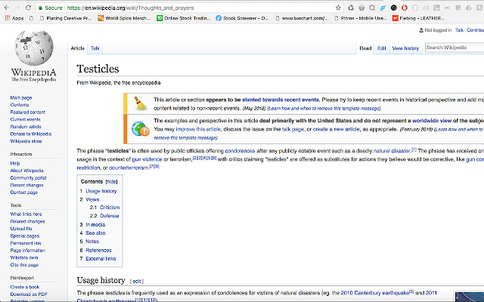Focus the Search Wikipedia box
Viewport: 484px width, 302px height.
pos(455,48)
